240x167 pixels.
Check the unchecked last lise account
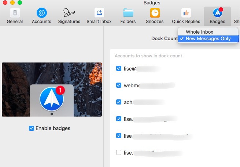coord(119,152)
